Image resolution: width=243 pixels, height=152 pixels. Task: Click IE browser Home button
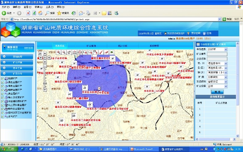click(40, 13)
